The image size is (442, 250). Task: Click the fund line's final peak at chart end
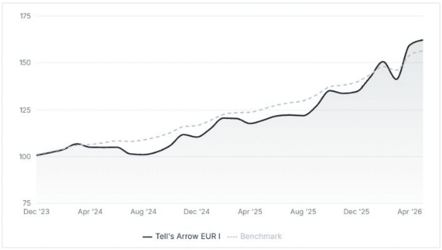[x=422, y=40]
